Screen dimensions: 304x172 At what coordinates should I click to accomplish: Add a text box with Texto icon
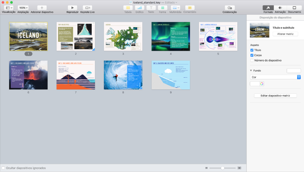pos(151,8)
